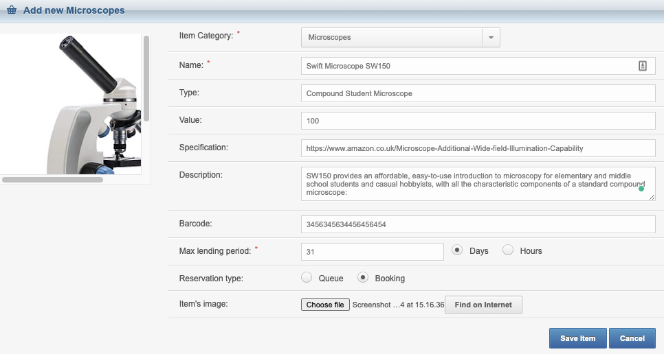This screenshot has width=664, height=354.
Task: Click the Description textarea resize handle
Action: pos(652,198)
